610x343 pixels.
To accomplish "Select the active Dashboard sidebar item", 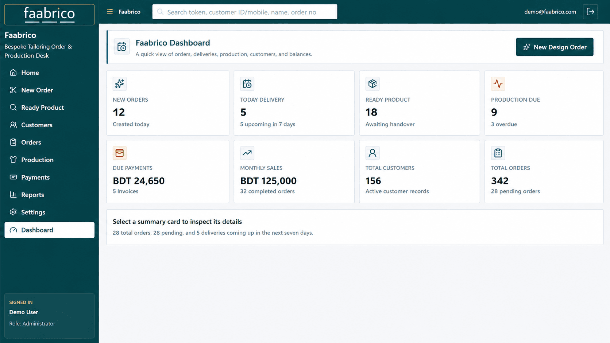I will [x=49, y=230].
